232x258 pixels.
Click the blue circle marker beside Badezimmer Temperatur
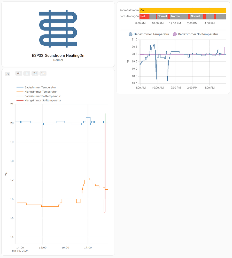(130, 34)
